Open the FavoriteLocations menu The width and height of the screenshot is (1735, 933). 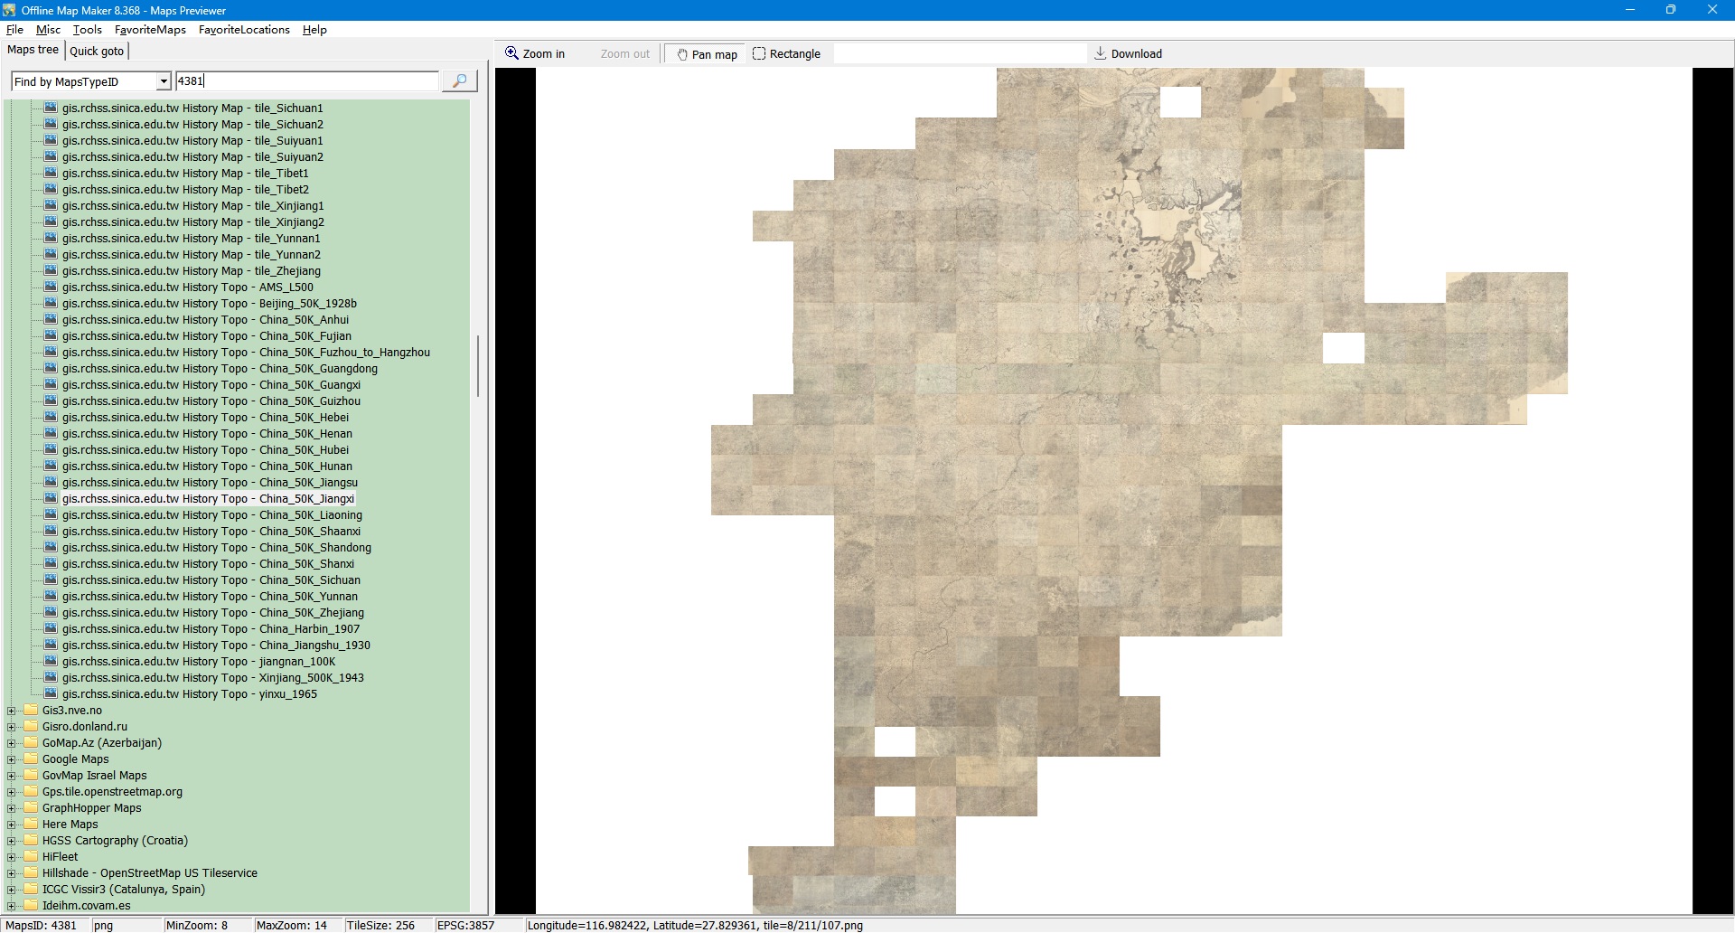point(244,30)
